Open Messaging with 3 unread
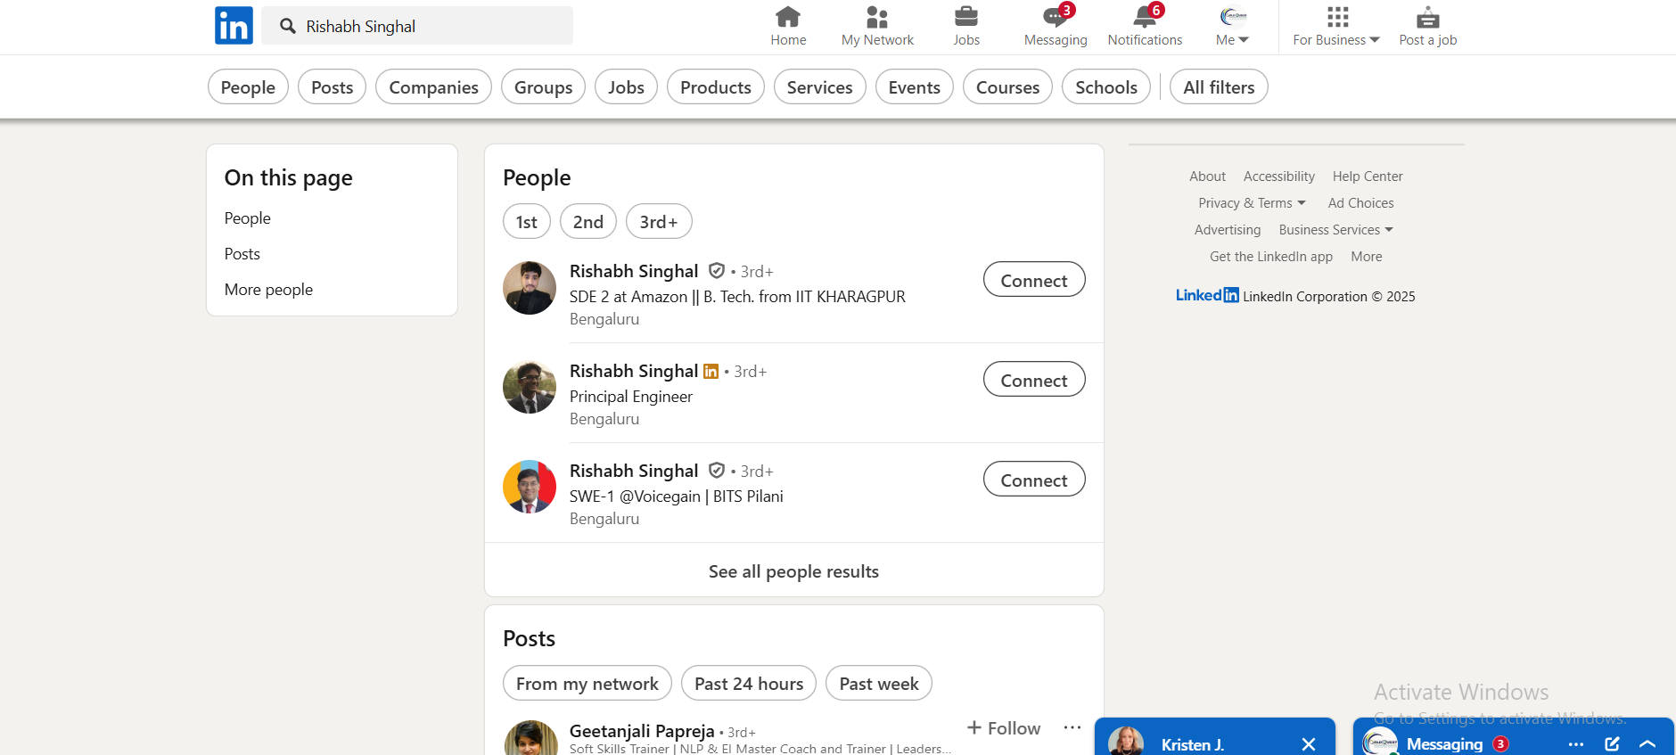Image resolution: width=1676 pixels, height=755 pixels. click(1056, 18)
